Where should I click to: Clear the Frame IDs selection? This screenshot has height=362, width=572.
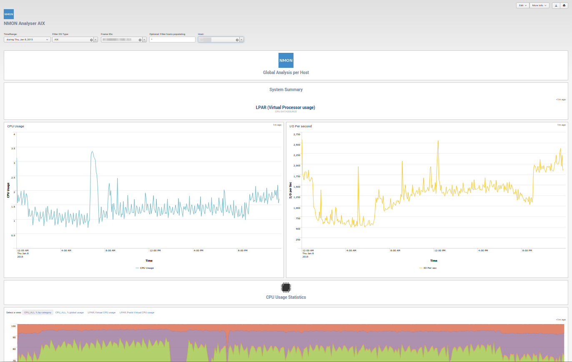coord(140,40)
